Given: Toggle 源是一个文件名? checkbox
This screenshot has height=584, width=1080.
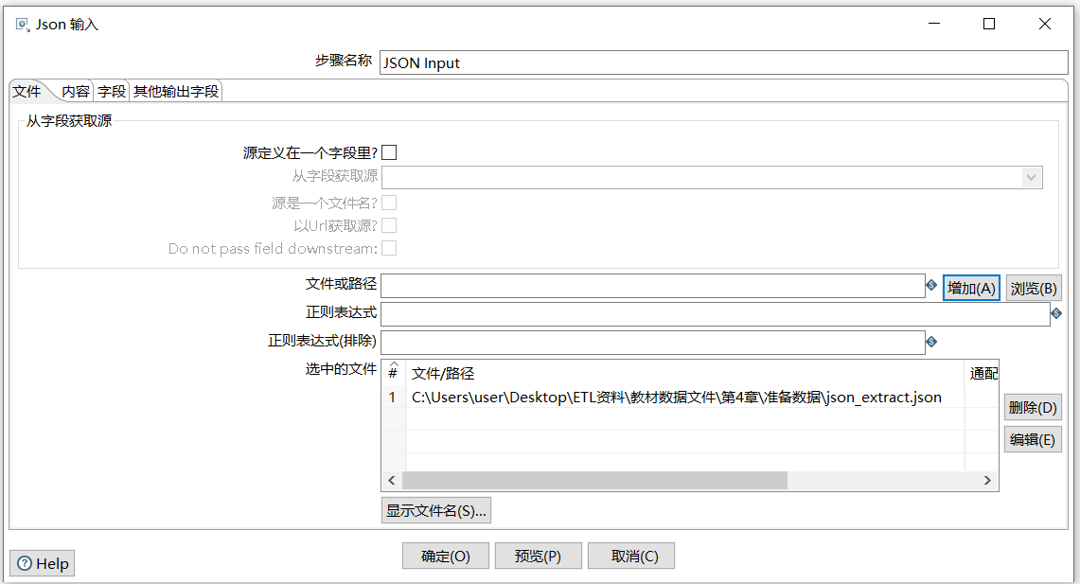Looking at the screenshot, I should click(x=389, y=203).
